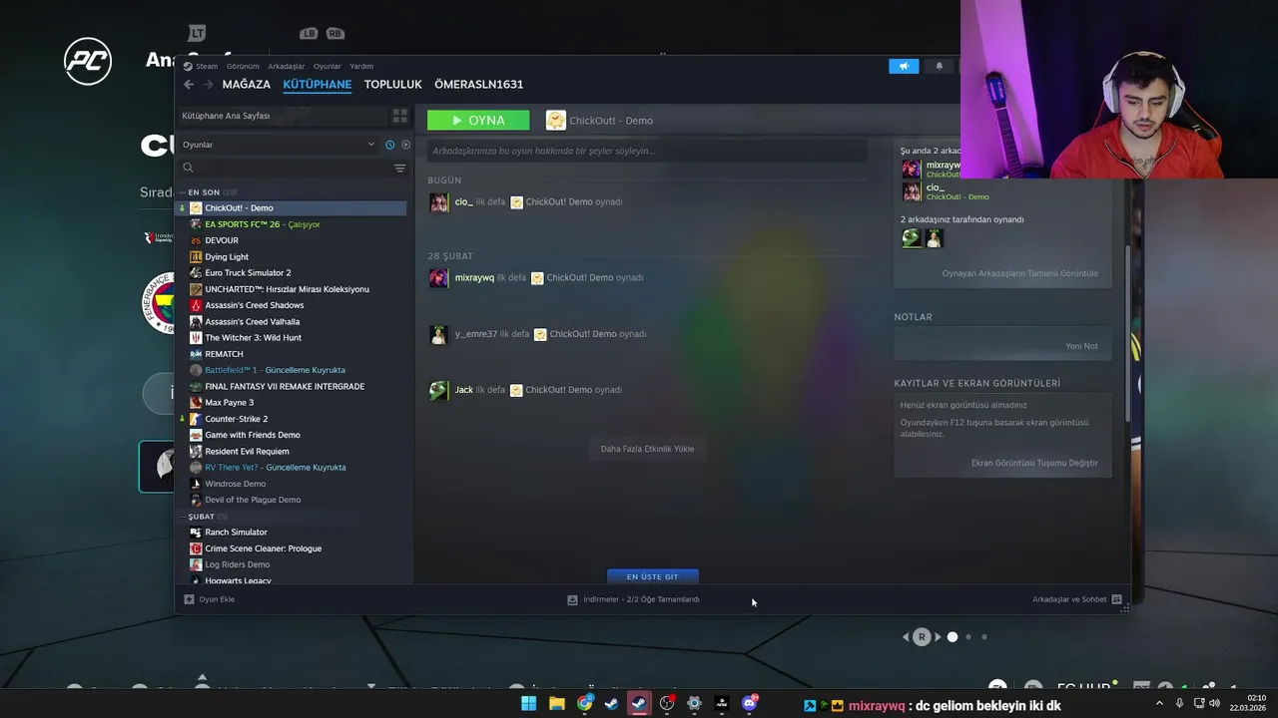The width and height of the screenshot is (1278, 718).
Task: Collapse the ŞUBAT section
Action: coord(183,517)
